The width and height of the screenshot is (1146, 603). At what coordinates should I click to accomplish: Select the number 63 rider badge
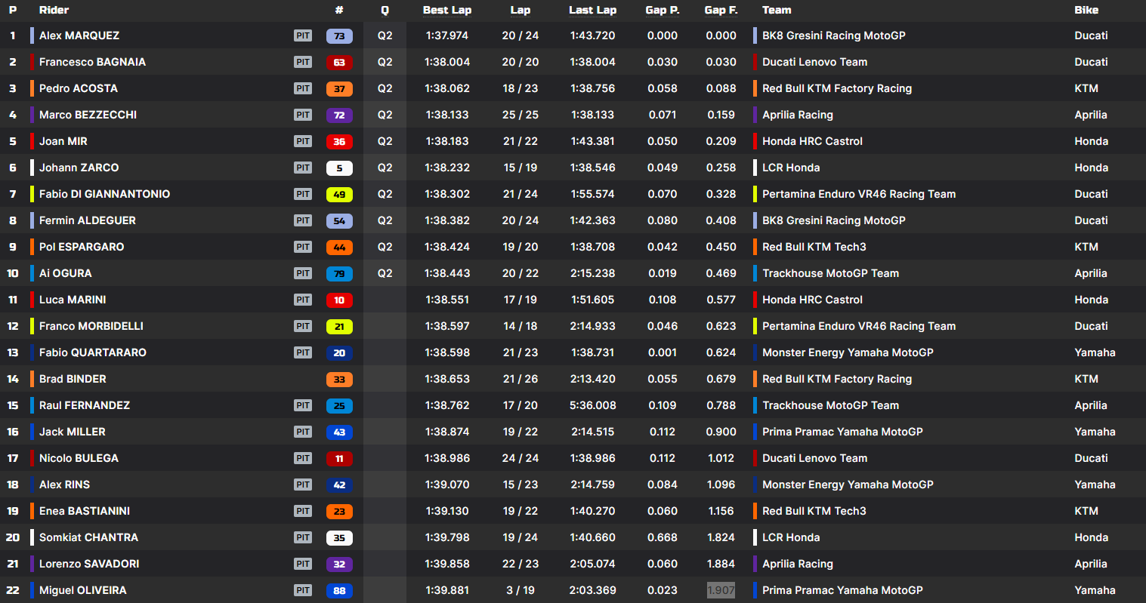(339, 63)
